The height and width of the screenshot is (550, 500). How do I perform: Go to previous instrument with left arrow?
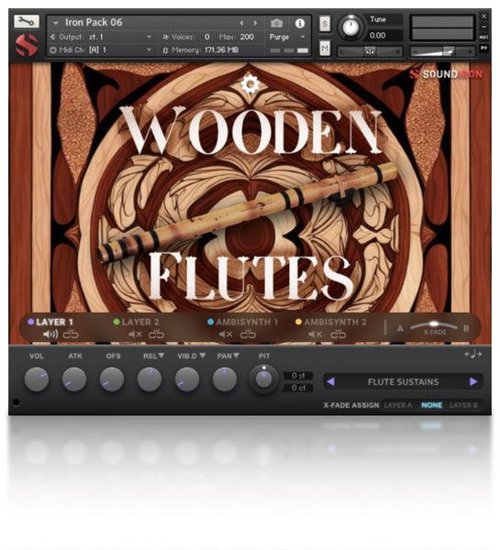click(x=241, y=23)
